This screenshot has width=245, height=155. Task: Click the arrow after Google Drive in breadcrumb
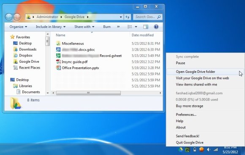[88, 17]
